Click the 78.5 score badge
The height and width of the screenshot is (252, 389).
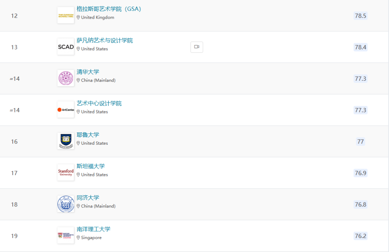tap(360, 16)
